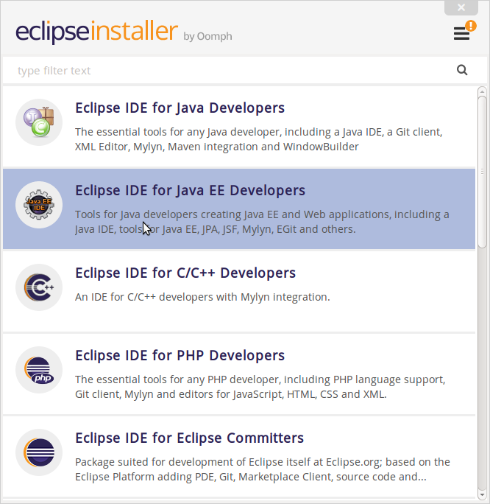Click the vertical scrollbar thumb
The width and height of the screenshot is (490, 504).
pos(482,172)
